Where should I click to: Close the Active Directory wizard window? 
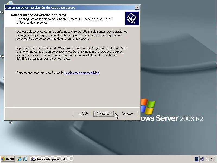coord(137,8)
